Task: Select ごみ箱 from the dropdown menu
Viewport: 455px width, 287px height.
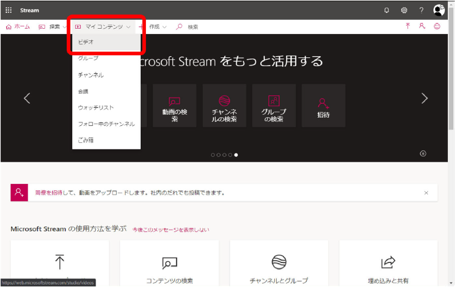Action: 106,141
